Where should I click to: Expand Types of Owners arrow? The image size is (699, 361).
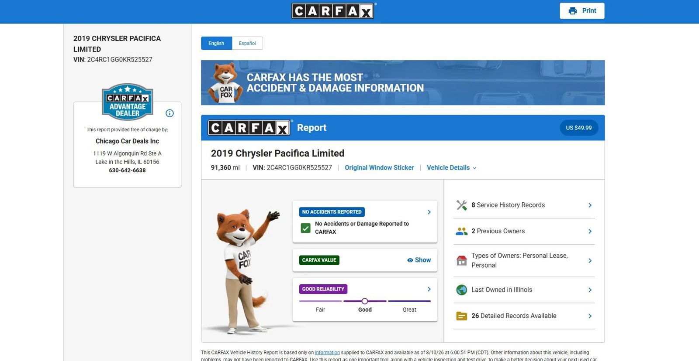pos(590,260)
